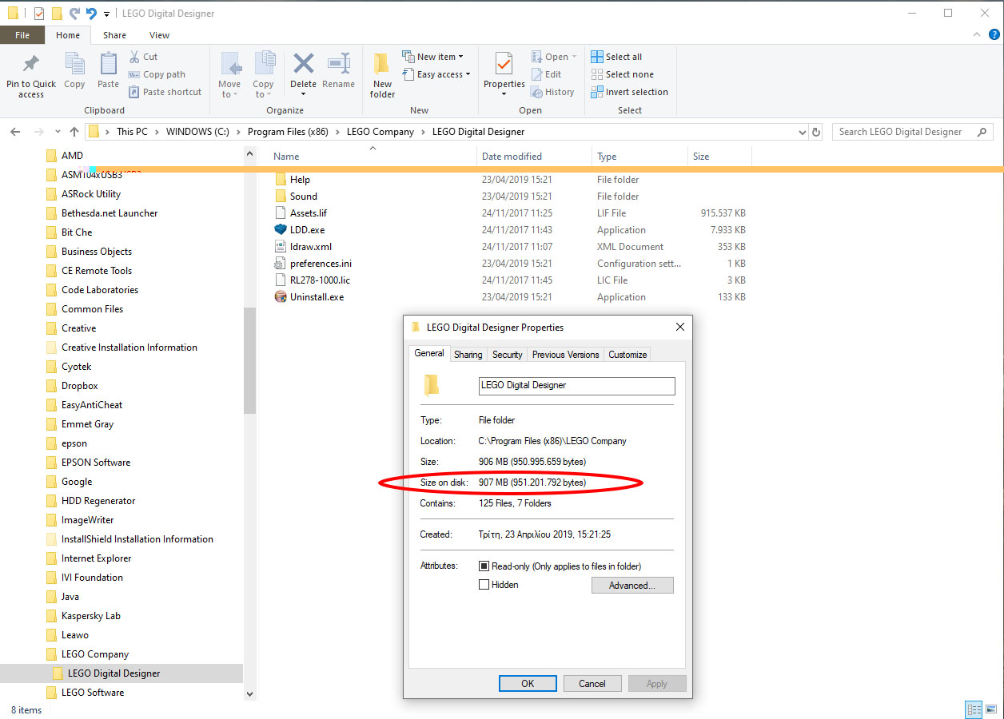Click the Copy icon in Clipboard group
Screen dimensions: 1004x719
74,64
